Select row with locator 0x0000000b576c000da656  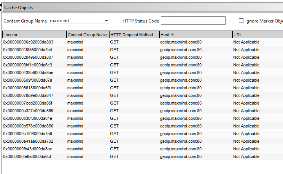tap(28, 126)
